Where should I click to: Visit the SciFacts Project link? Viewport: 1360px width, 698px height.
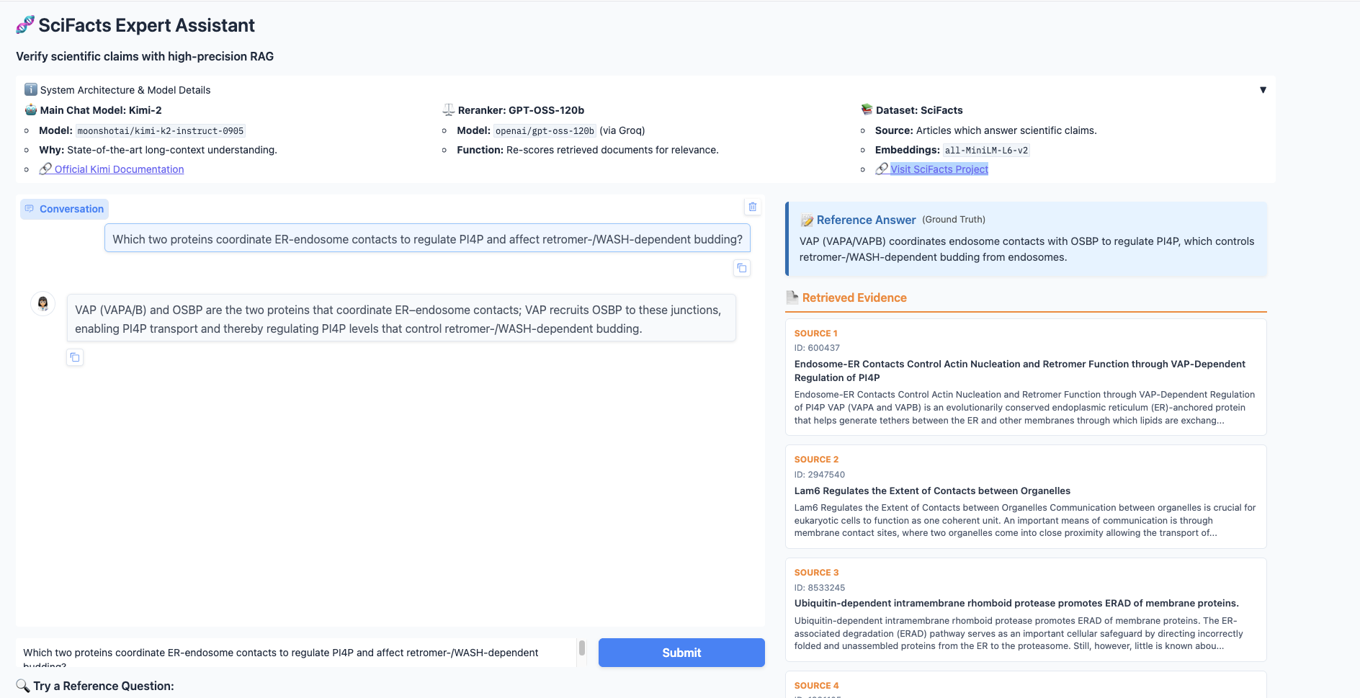[939, 169]
